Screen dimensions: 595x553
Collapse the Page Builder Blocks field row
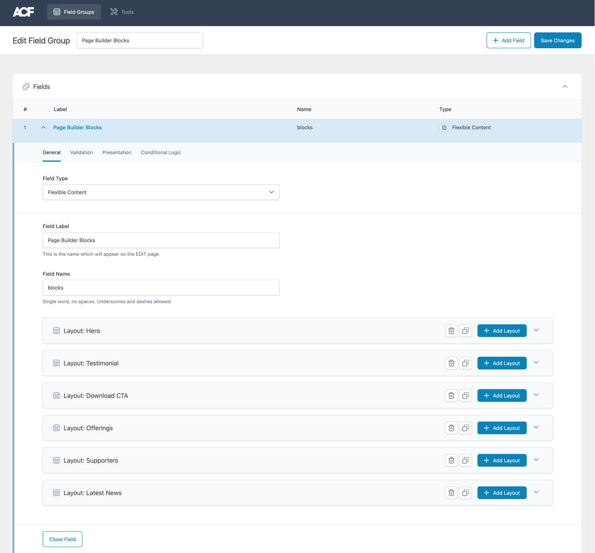43,127
